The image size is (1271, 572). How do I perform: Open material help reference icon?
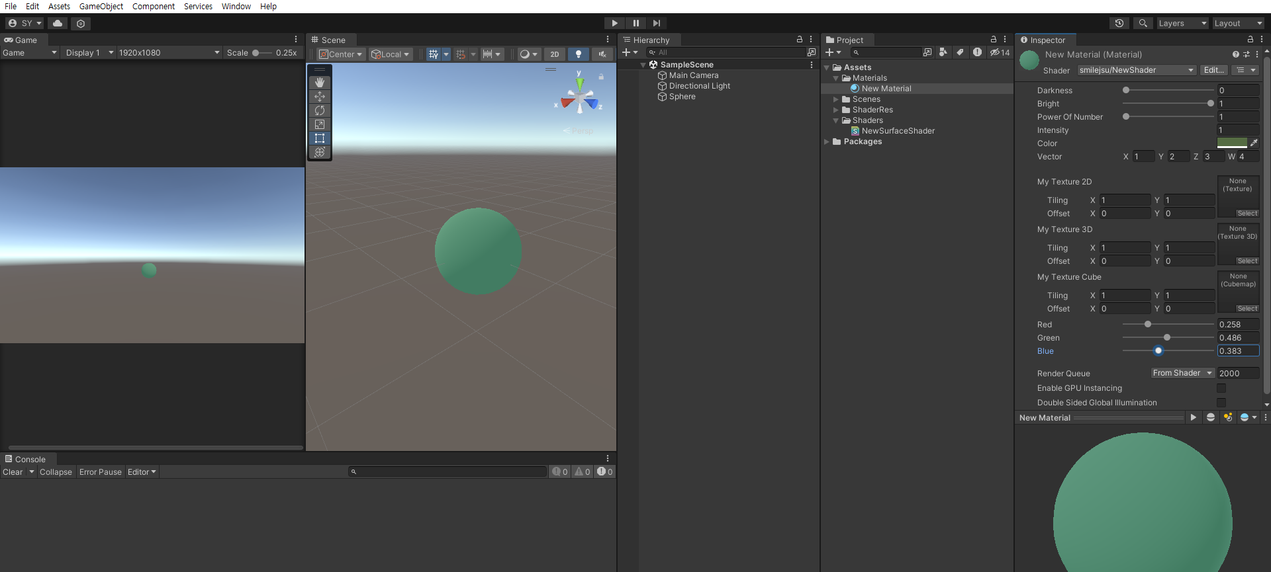pyautogui.click(x=1235, y=54)
